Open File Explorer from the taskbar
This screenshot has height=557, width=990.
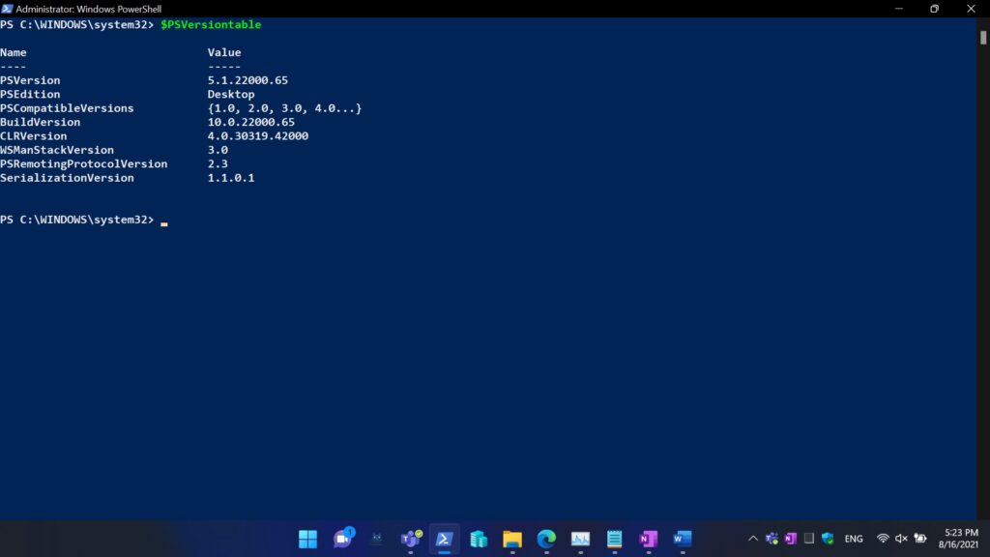coord(511,539)
